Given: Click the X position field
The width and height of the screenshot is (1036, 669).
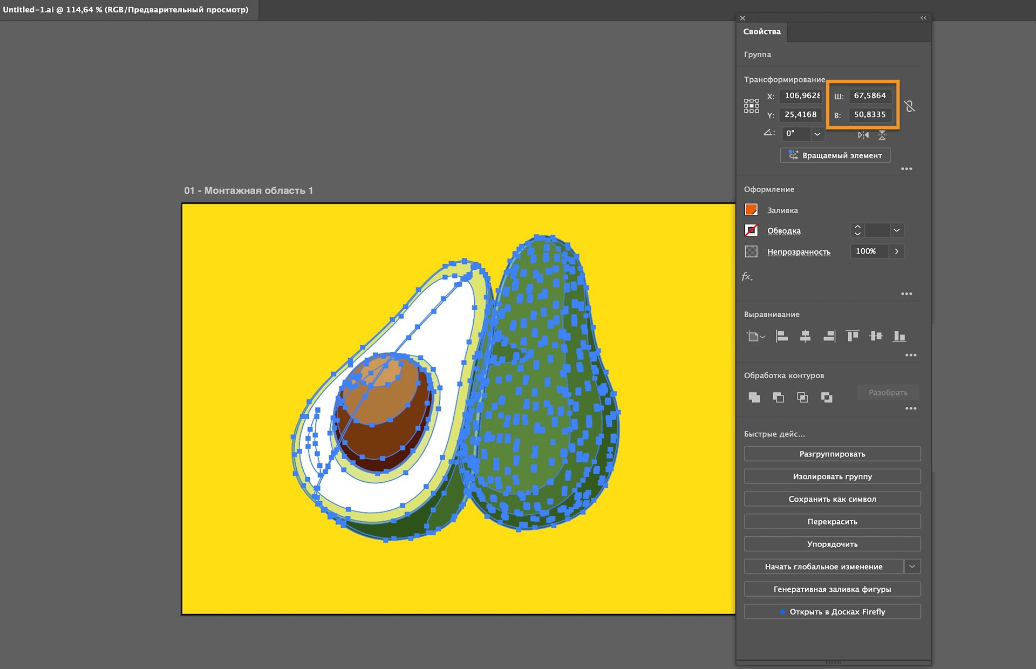Looking at the screenshot, I should coord(802,95).
